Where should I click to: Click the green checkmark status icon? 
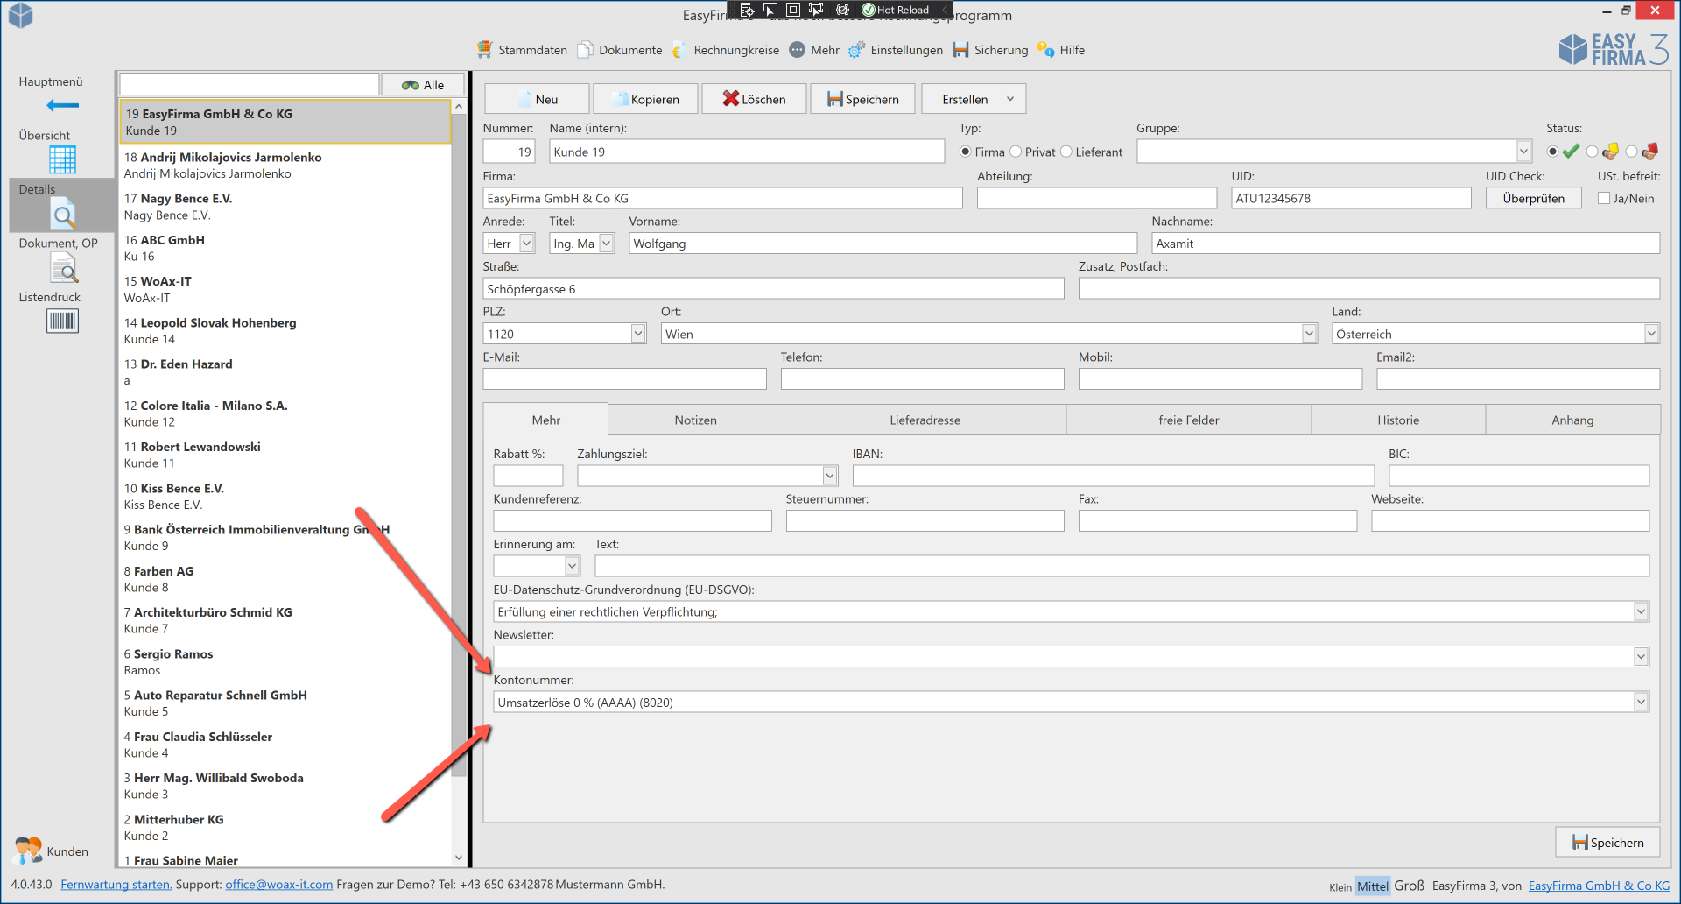pyautogui.click(x=1571, y=152)
